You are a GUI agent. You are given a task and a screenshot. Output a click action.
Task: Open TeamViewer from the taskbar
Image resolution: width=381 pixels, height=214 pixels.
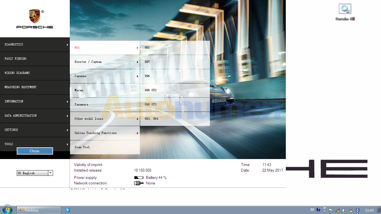tap(68, 210)
